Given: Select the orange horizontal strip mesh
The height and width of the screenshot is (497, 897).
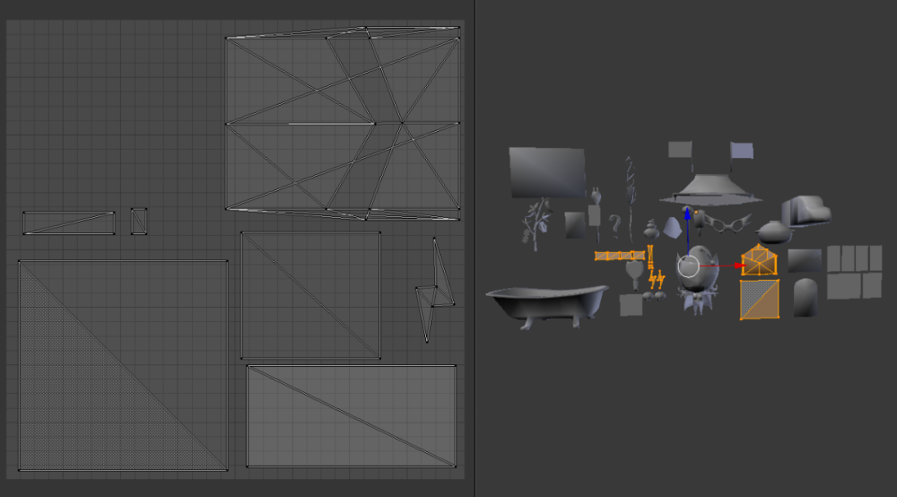Looking at the screenshot, I should (x=620, y=256).
